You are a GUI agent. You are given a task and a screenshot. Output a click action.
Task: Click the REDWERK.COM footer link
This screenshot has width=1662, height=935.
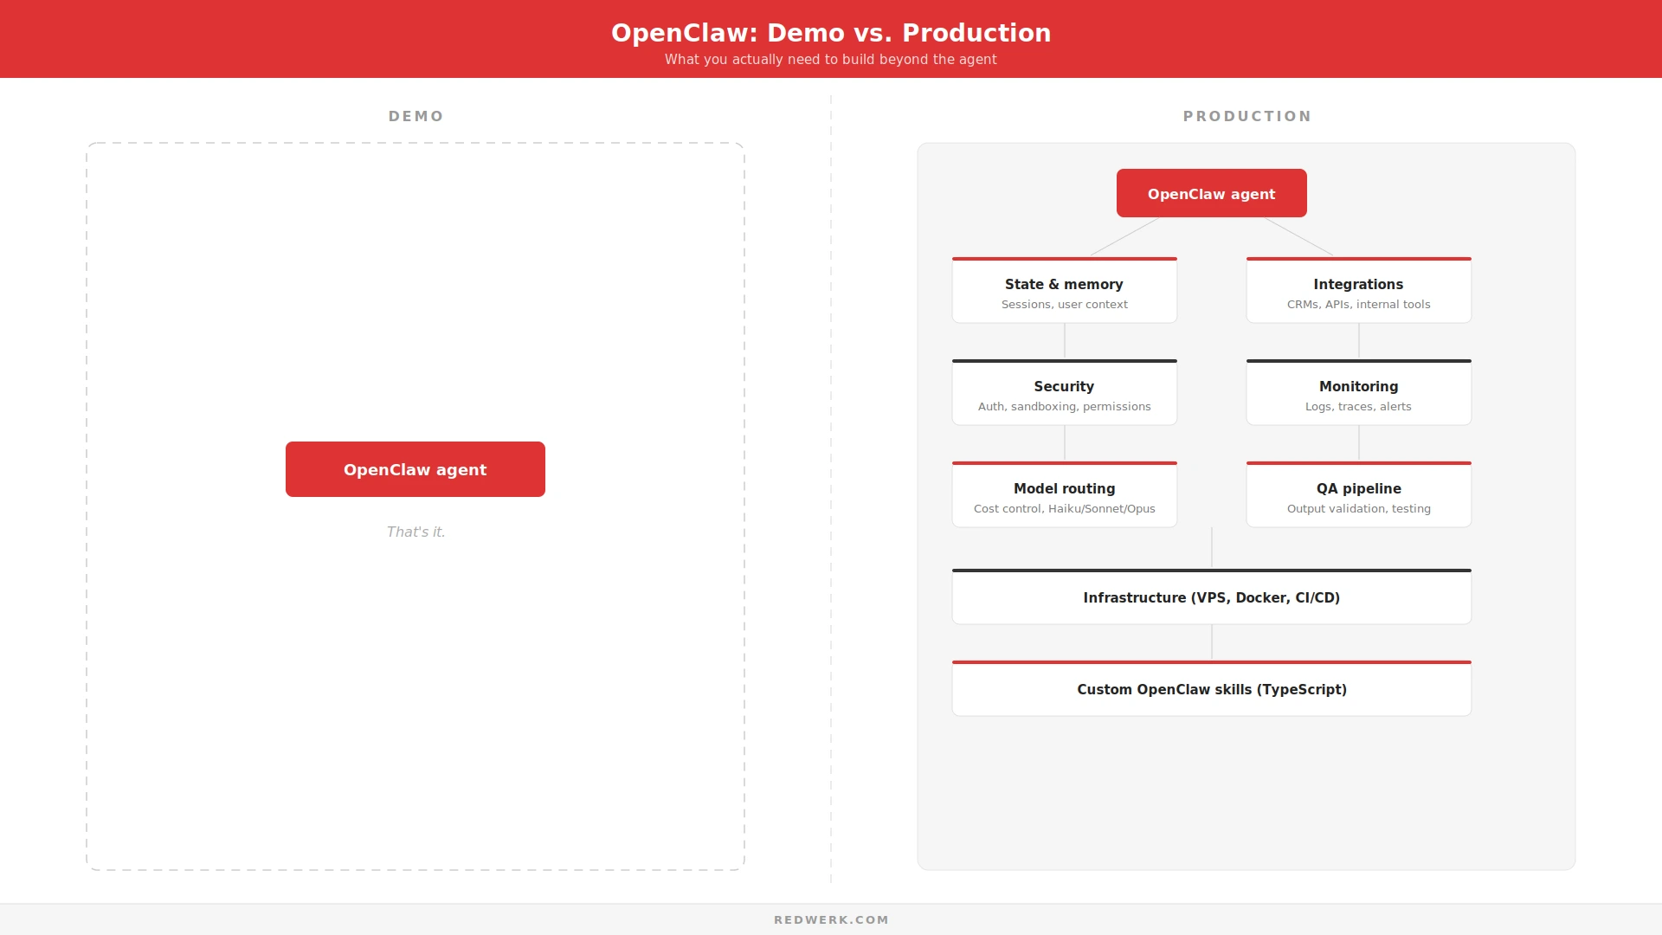(x=831, y=919)
